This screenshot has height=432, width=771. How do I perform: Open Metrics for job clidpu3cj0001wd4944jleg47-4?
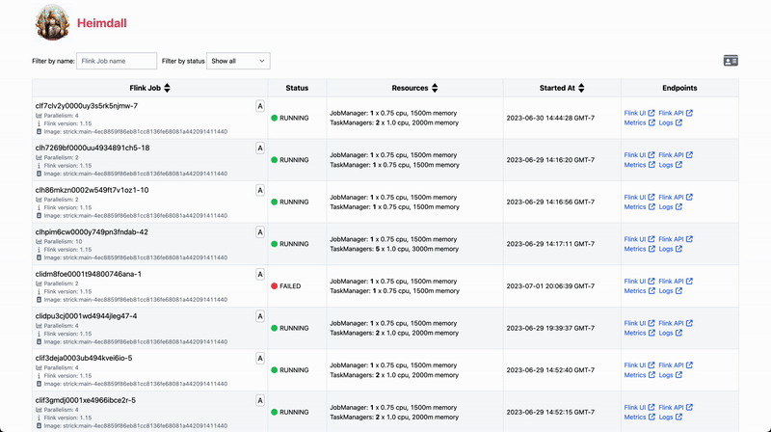click(639, 333)
